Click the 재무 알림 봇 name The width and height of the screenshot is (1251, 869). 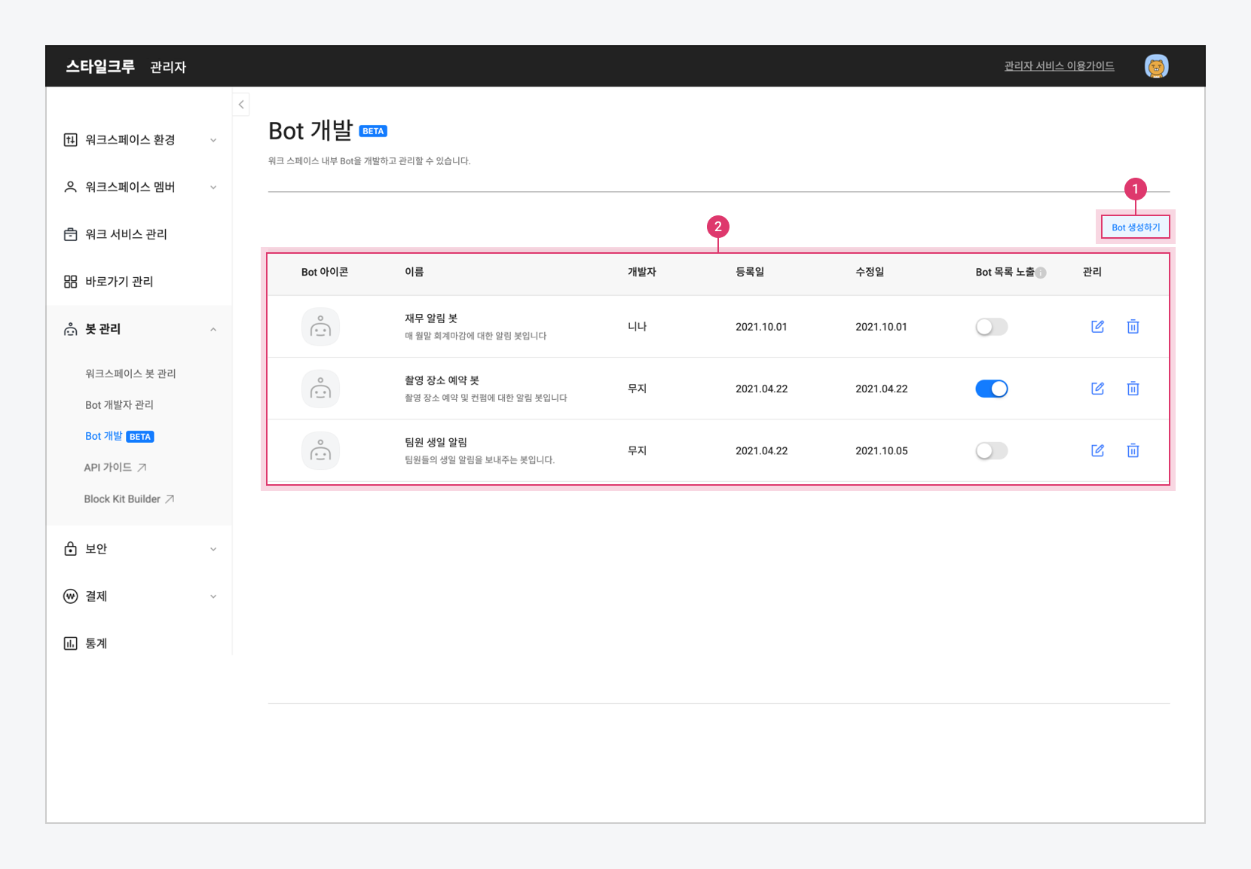tap(431, 319)
